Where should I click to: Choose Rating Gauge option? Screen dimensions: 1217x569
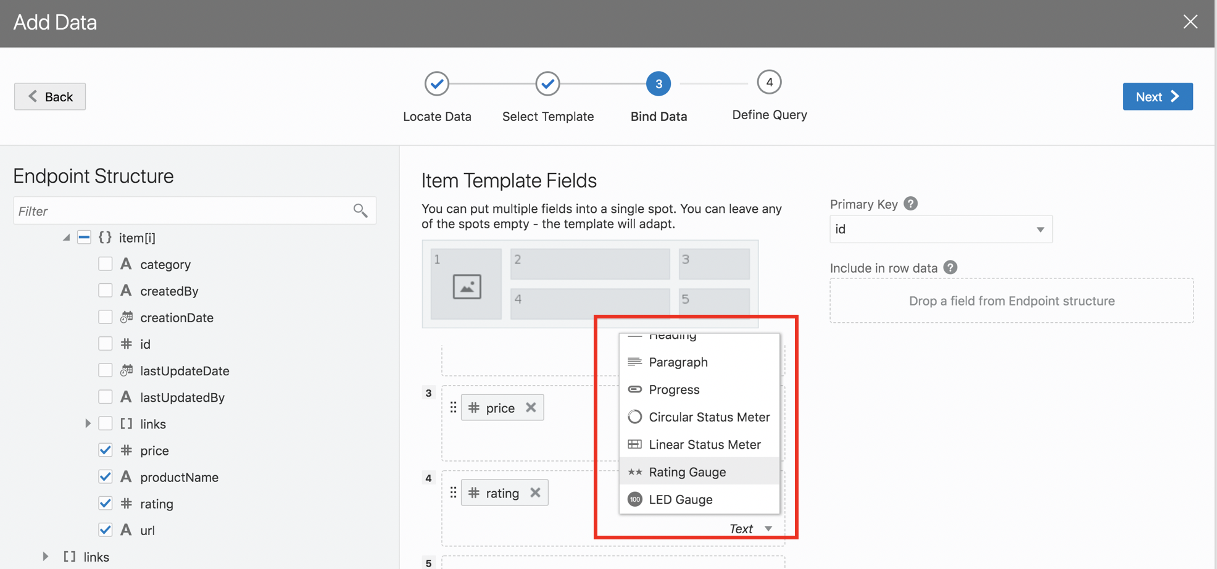tap(699, 472)
